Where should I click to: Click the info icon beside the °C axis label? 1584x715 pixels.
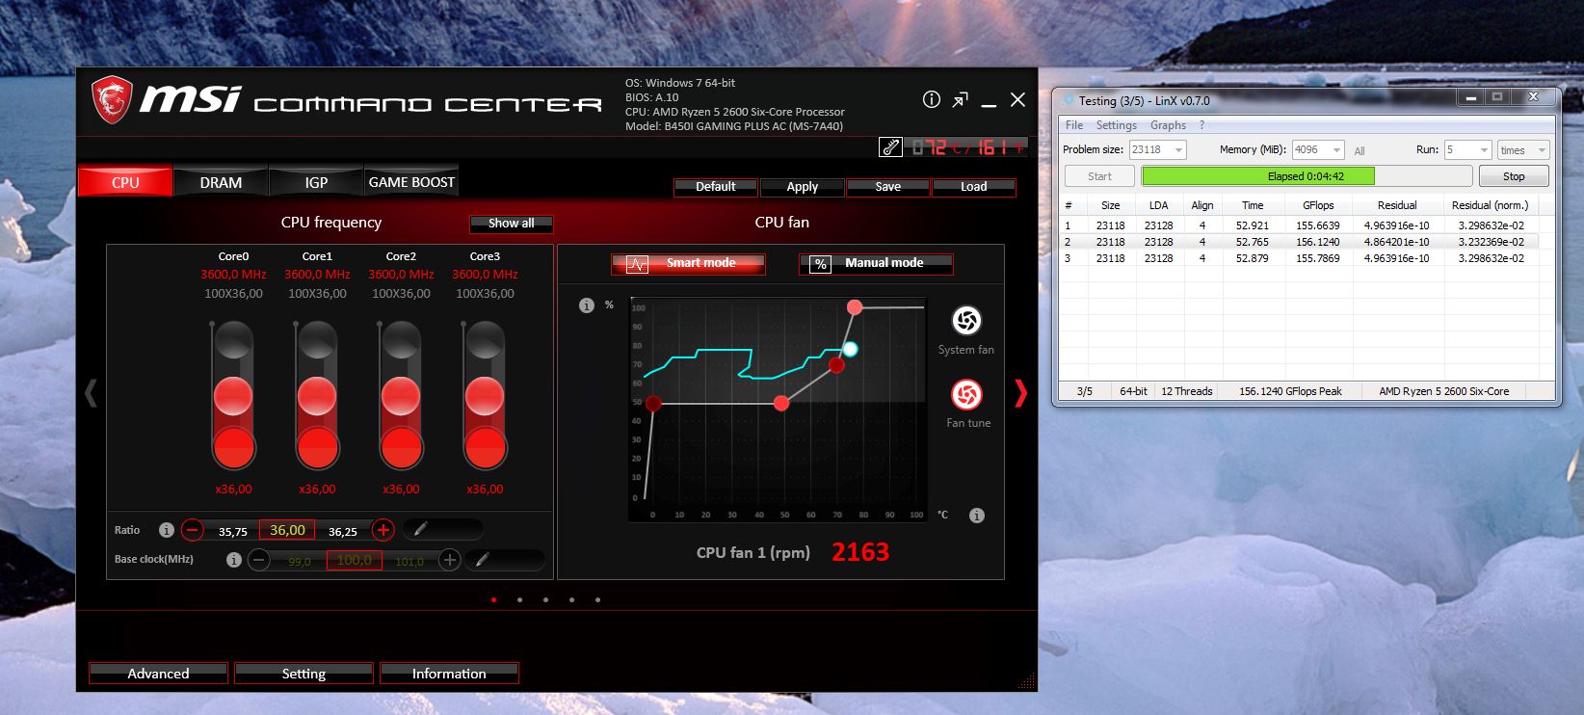pyautogui.click(x=976, y=516)
